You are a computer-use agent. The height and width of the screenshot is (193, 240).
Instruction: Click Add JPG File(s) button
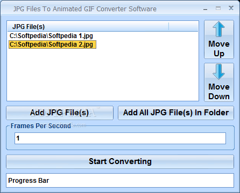pos(60,113)
